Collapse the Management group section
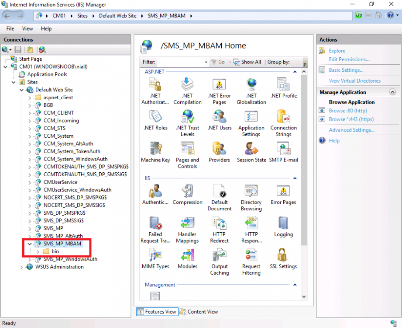This screenshot has height=328, width=402. tap(295, 285)
